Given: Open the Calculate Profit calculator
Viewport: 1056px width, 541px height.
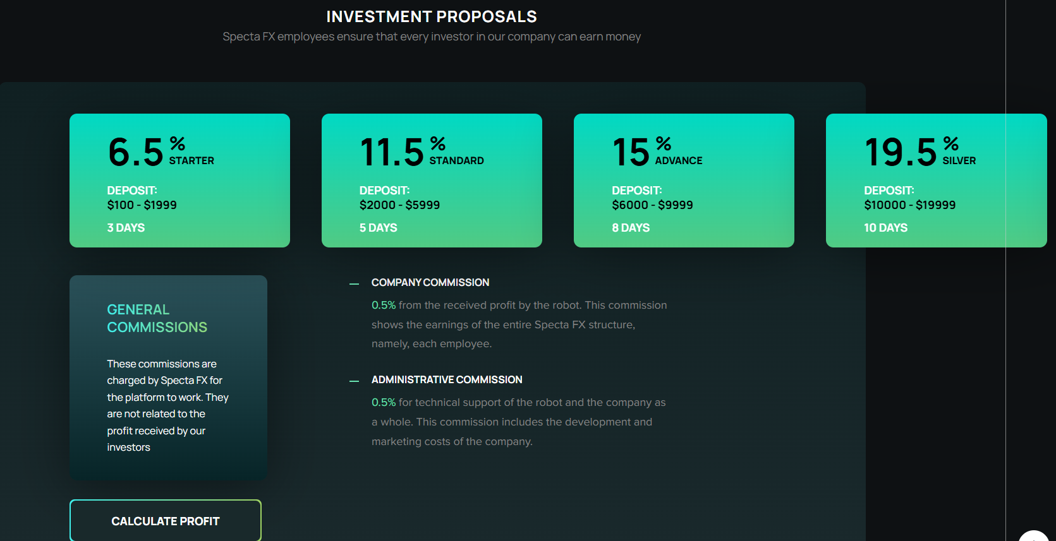Looking at the screenshot, I should tap(166, 521).
